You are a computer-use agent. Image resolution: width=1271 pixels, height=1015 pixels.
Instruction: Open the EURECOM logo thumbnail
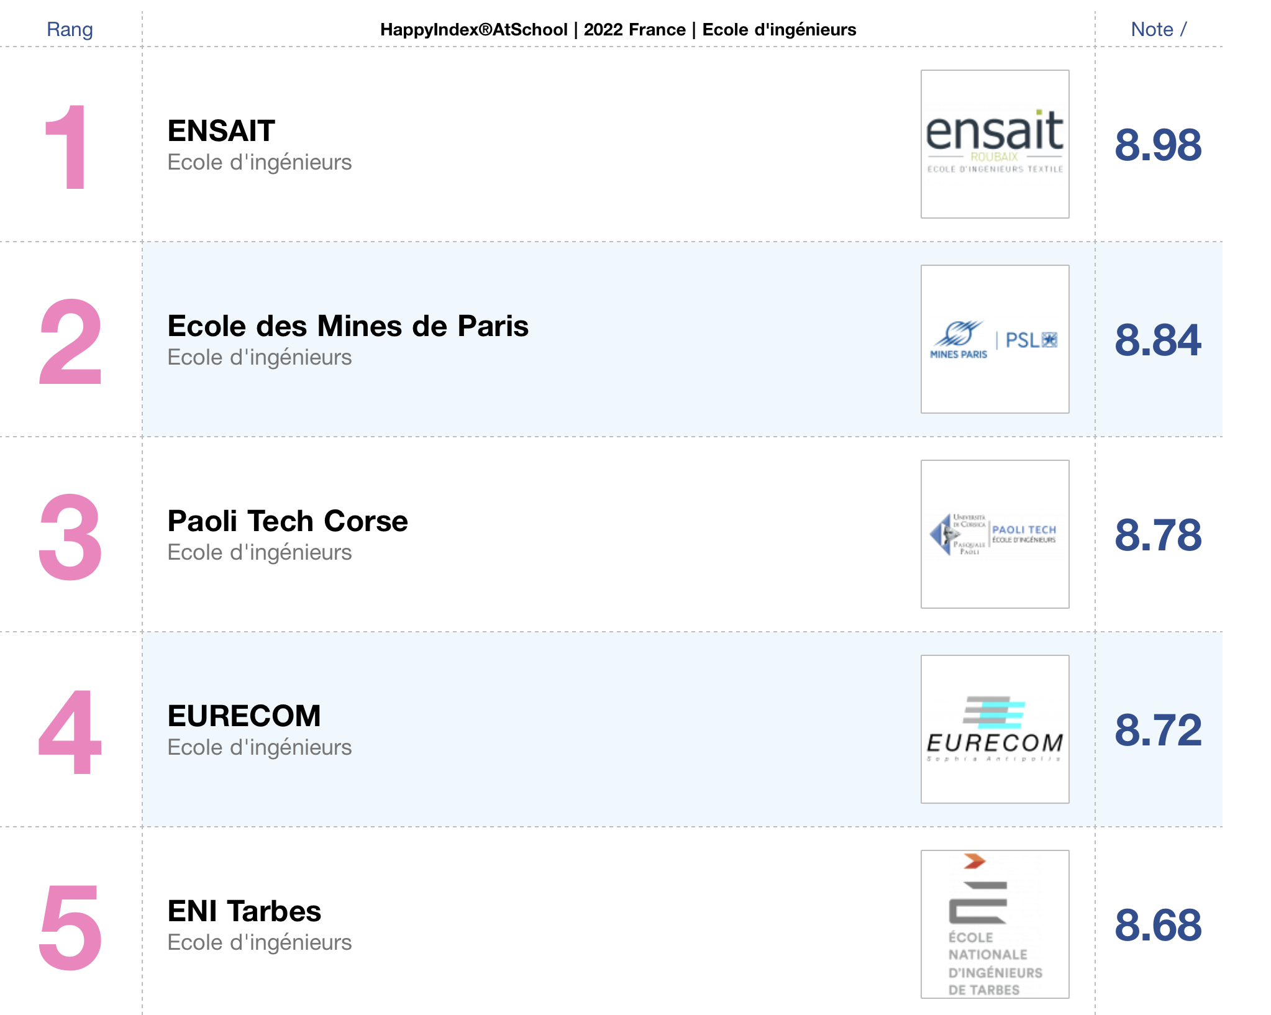point(995,729)
